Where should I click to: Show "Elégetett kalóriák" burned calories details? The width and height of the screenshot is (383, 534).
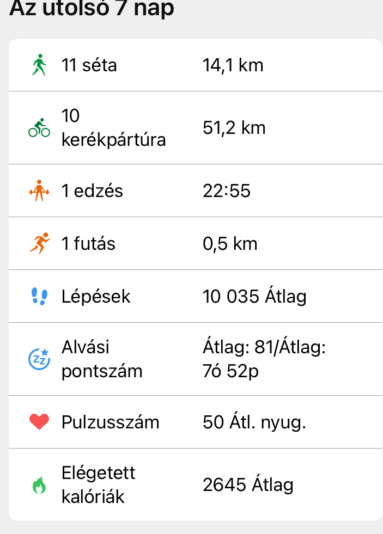98,485
